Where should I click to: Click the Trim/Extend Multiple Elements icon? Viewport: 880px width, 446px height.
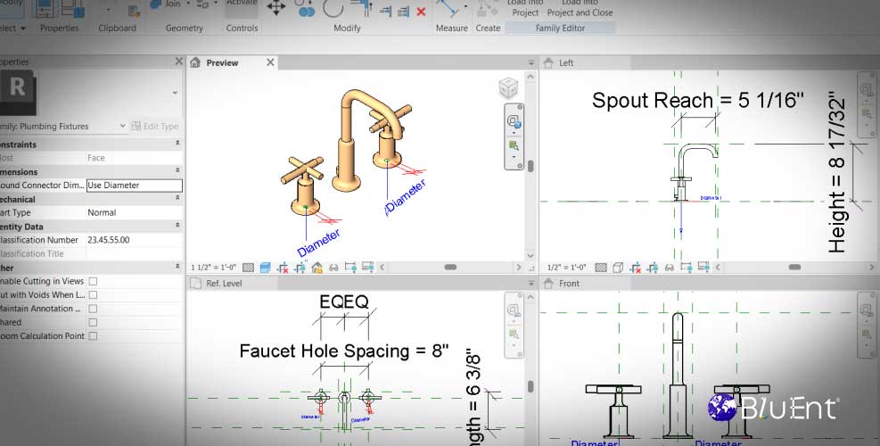[403, 12]
